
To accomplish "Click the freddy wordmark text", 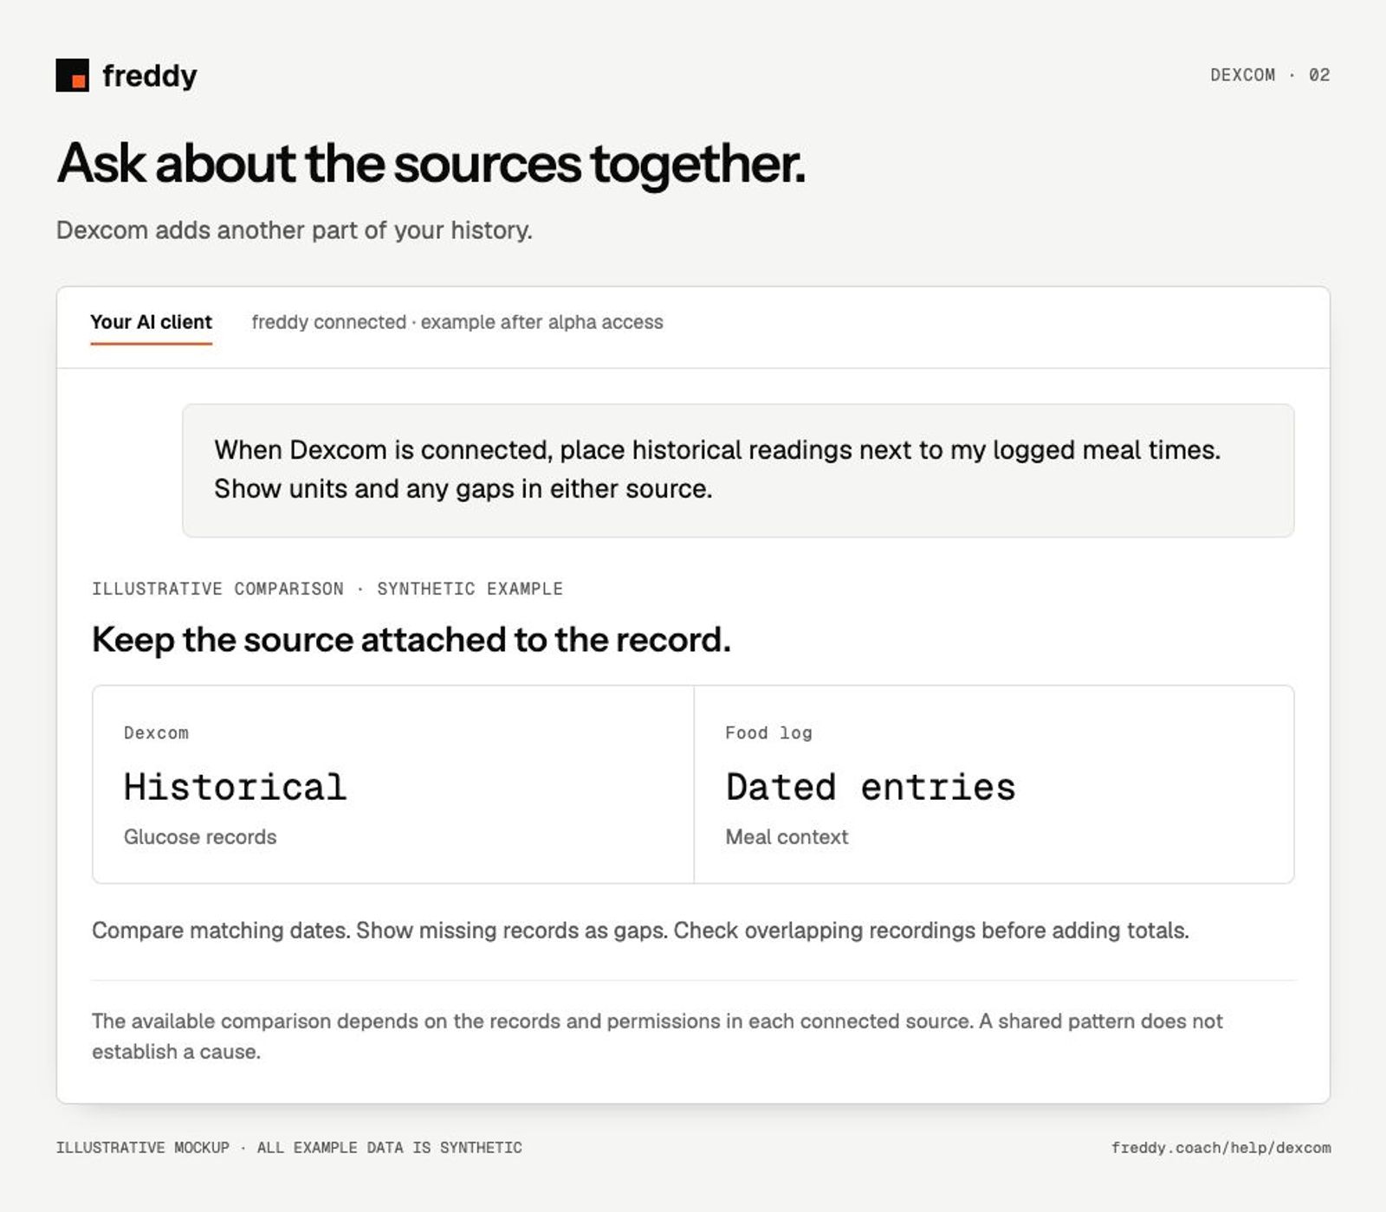I will pos(150,75).
